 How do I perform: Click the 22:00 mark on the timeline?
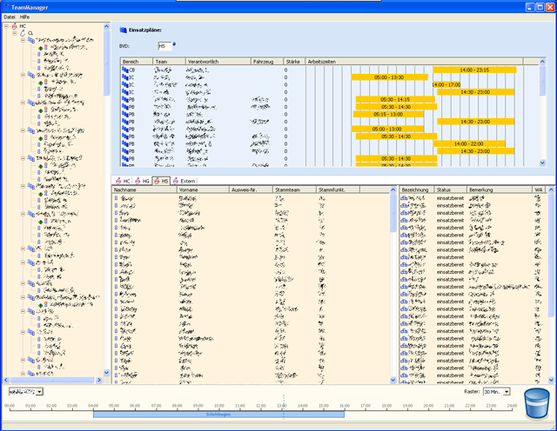point(470,406)
